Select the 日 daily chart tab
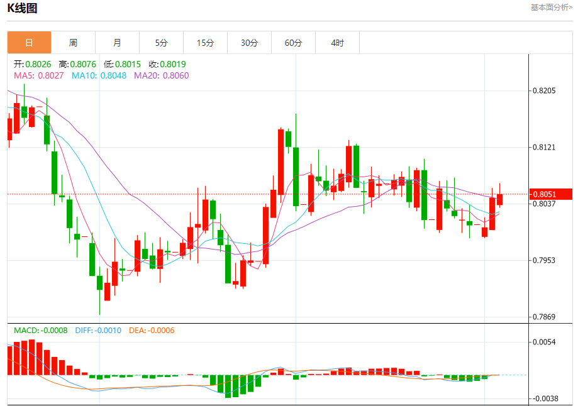Screen dimensions: 578x406 29,43
